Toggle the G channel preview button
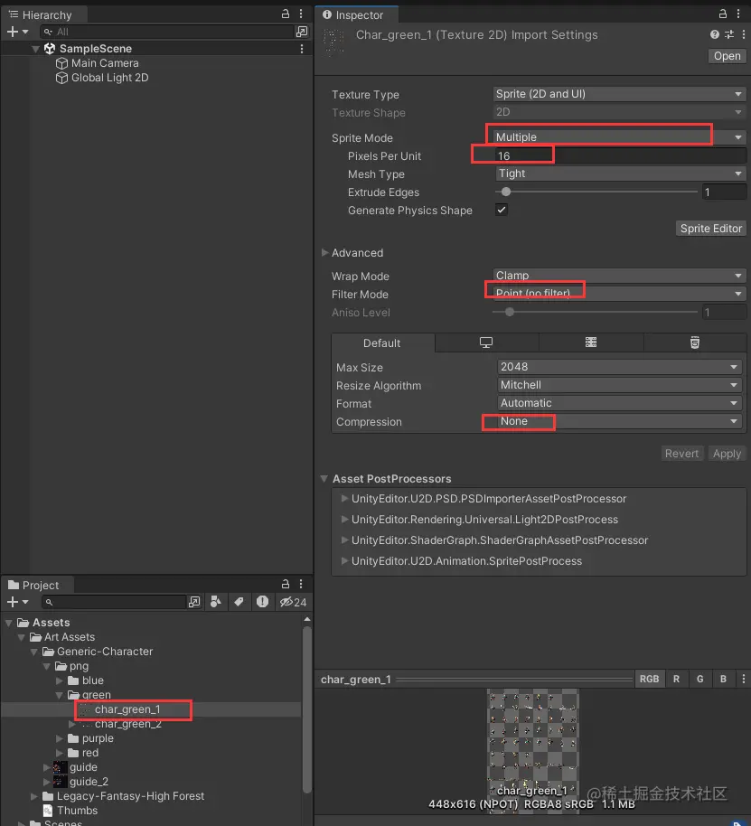Screen dimensions: 751x826 click(699, 679)
